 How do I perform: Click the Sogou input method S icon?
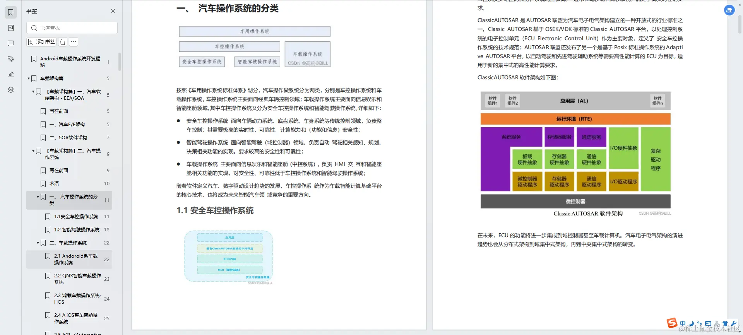[x=672, y=323]
